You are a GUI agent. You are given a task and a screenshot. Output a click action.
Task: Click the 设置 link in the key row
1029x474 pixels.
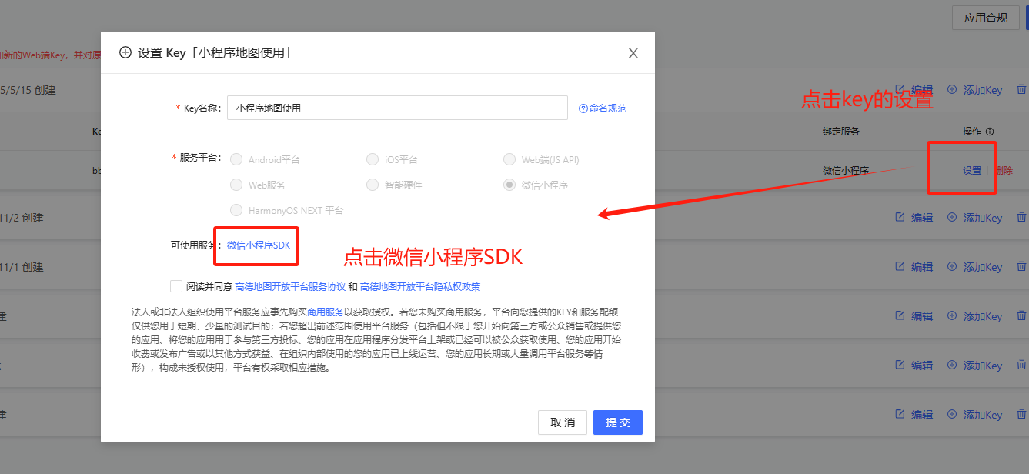[972, 171]
